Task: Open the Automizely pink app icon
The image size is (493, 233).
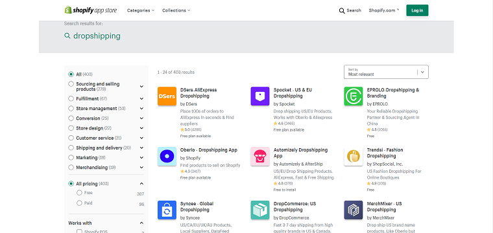Action: tap(260, 156)
